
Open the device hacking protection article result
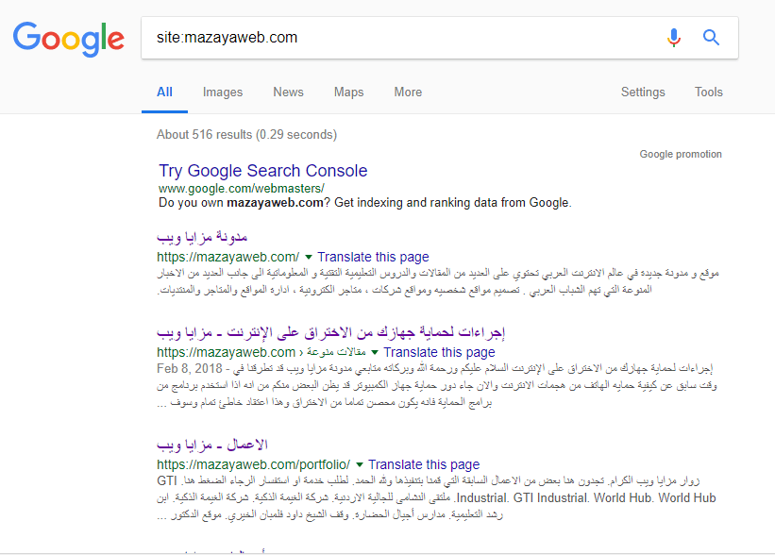point(332,332)
